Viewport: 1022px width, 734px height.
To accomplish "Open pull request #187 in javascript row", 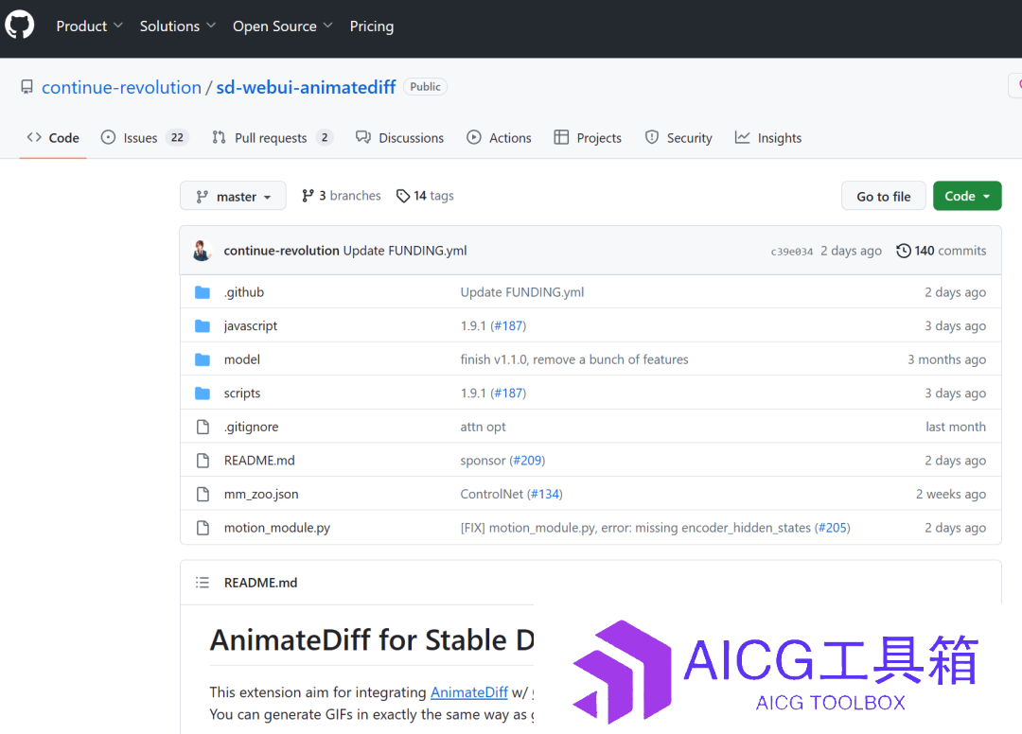I will pyautogui.click(x=508, y=325).
